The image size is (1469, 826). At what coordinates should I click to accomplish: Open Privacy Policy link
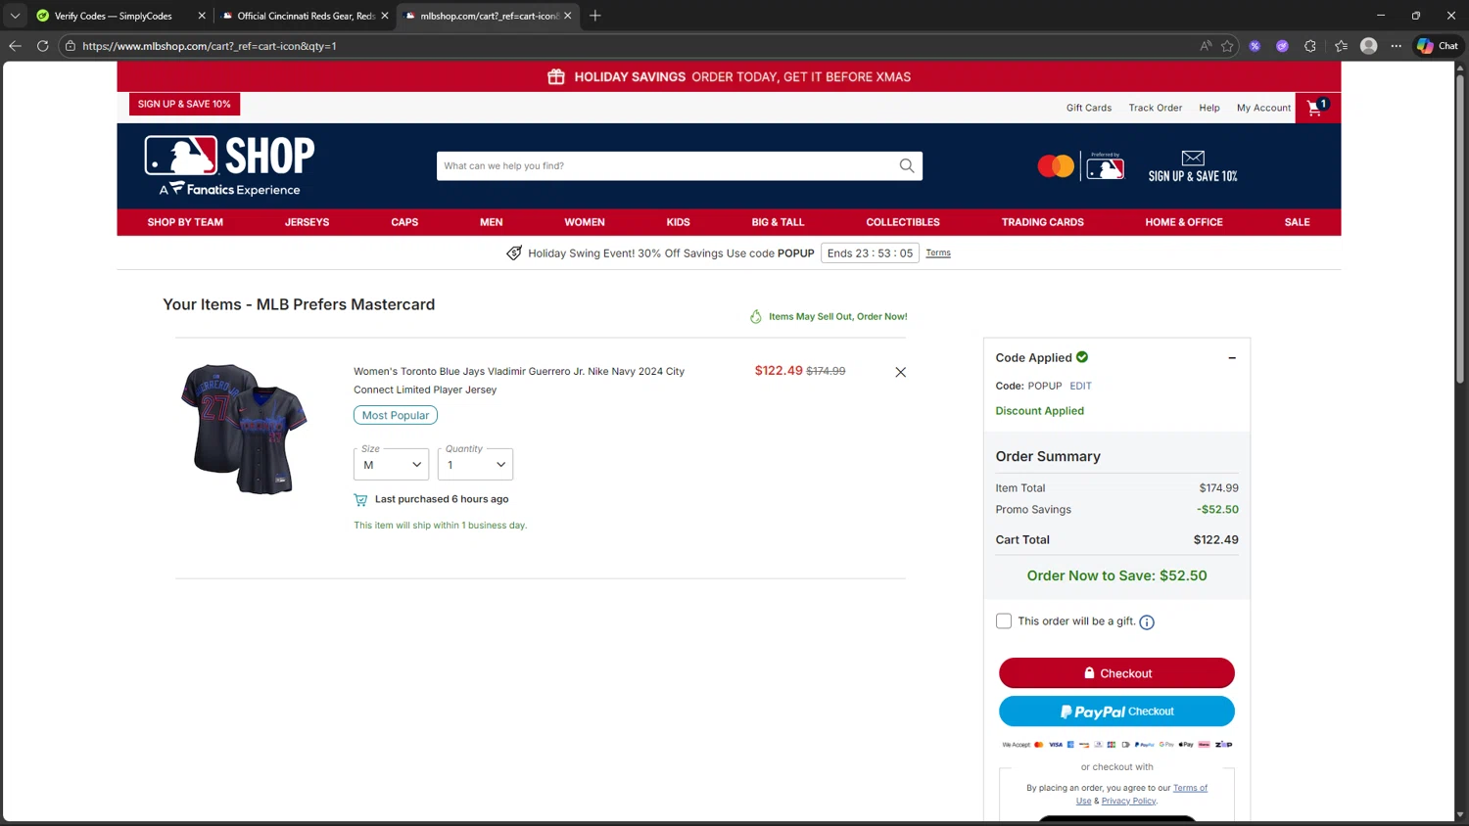[1128, 801]
